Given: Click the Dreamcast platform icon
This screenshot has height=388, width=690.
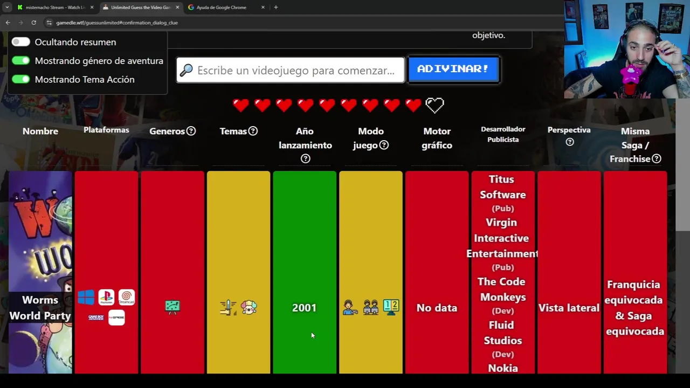Looking at the screenshot, I should click(127, 297).
